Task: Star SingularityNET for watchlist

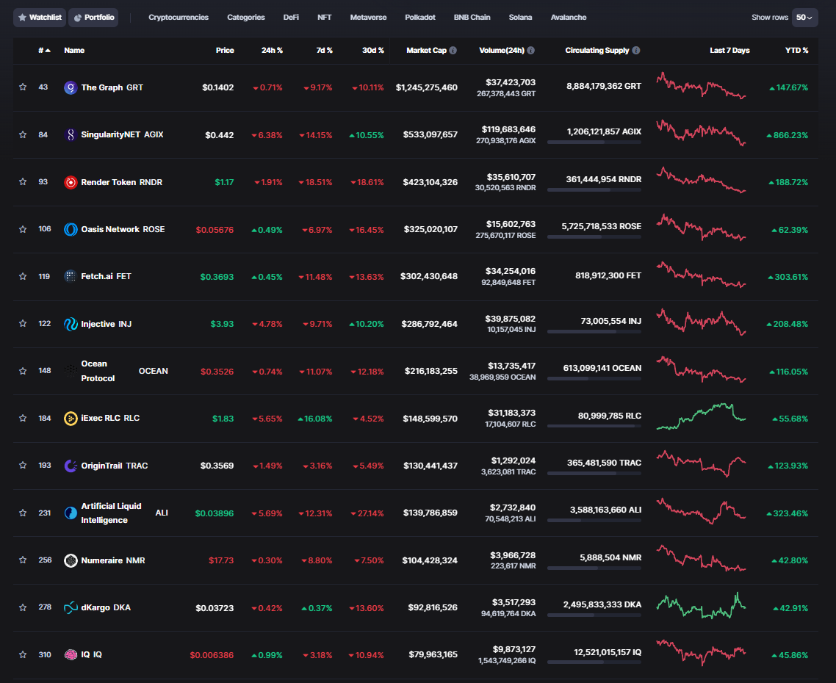Action: point(23,134)
